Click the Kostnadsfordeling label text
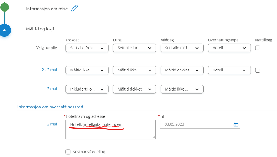Image resolution: width=277 pixels, height=157 pixels. pyautogui.click(x=89, y=152)
